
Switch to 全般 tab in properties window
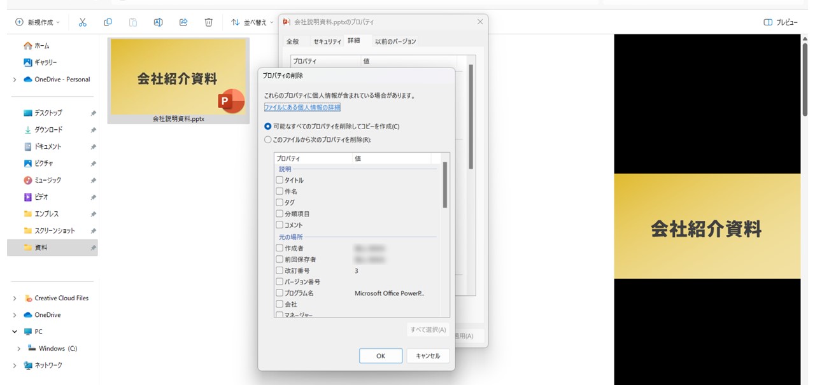point(292,41)
